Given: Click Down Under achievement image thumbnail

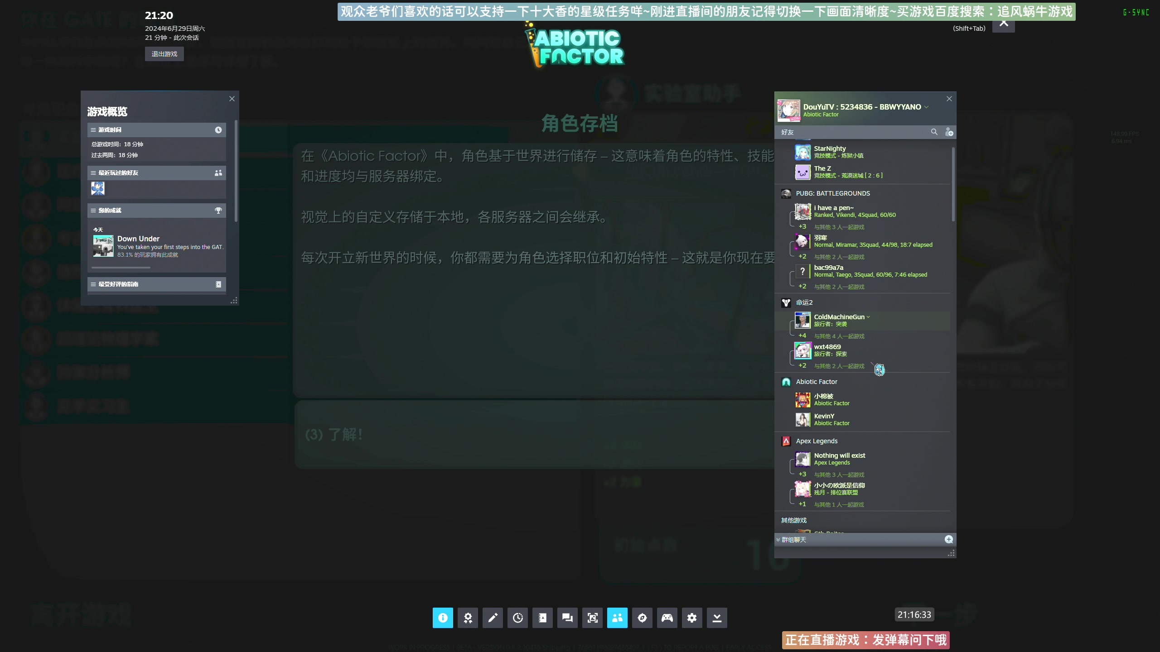Looking at the screenshot, I should (x=103, y=246).
